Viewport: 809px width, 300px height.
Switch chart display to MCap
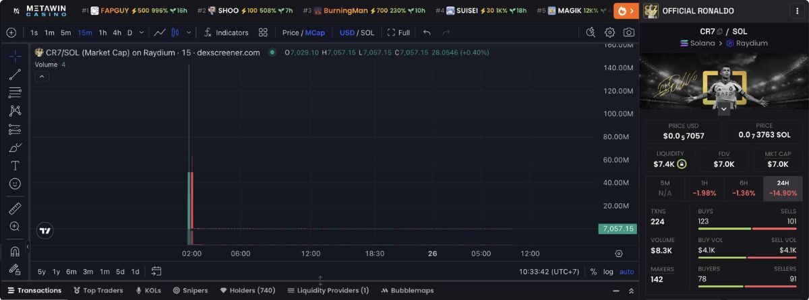(x=315, y=32)
